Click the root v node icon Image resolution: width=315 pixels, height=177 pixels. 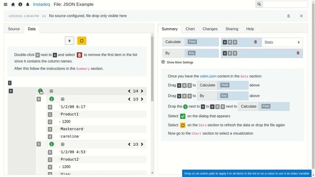pyautogui.click(x=11, y=91)
